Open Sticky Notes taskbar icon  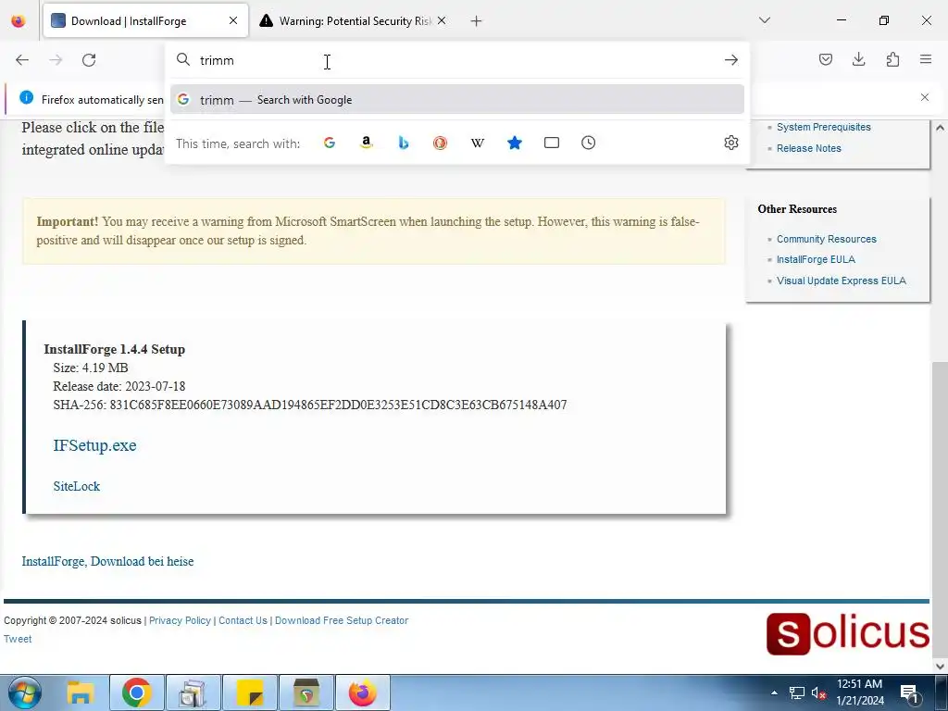[x=250, y=692]
